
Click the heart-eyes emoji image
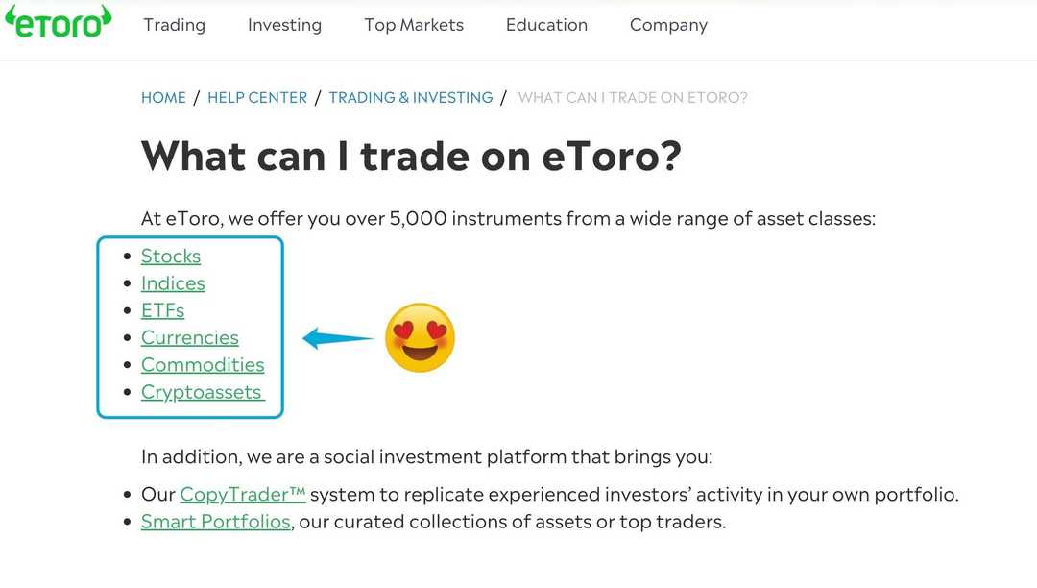(421, 336)
